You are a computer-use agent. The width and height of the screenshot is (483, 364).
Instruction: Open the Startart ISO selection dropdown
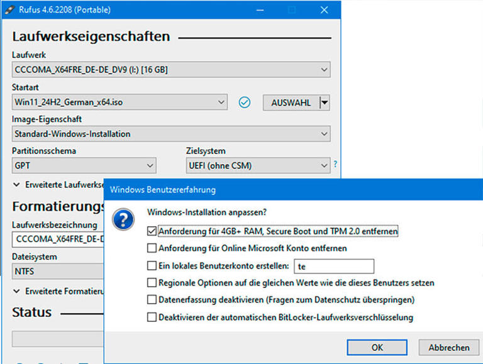click(119, 102)
